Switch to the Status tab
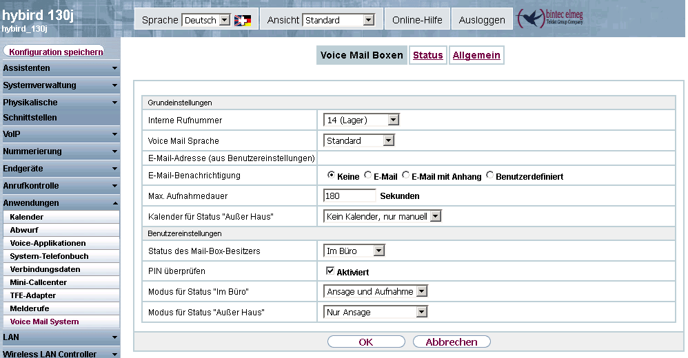Image resolution: width=688 pixels, height=358 pixels. tap(428, 55)
